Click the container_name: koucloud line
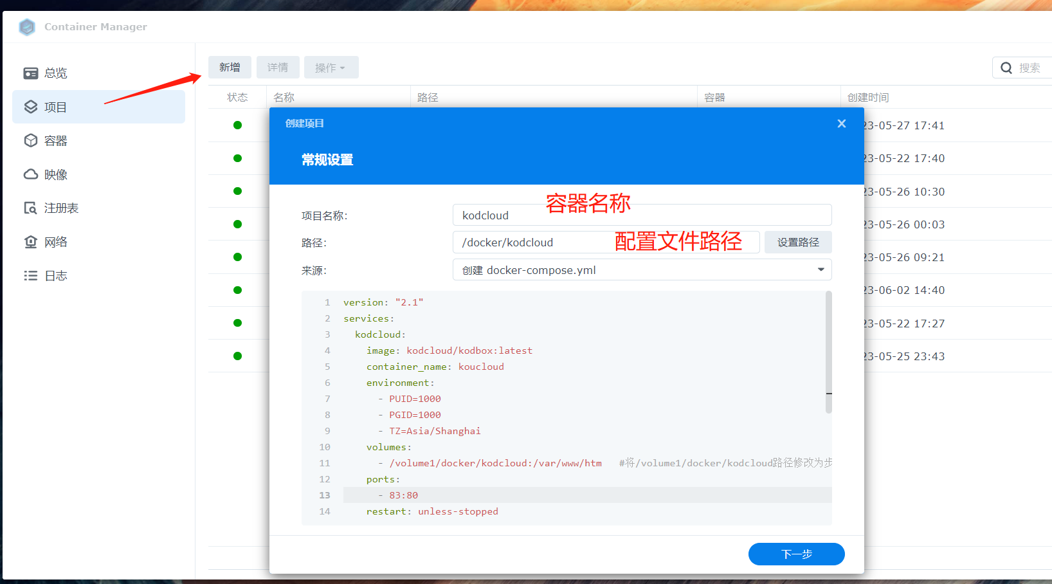1052x584 pixels. 435,367
